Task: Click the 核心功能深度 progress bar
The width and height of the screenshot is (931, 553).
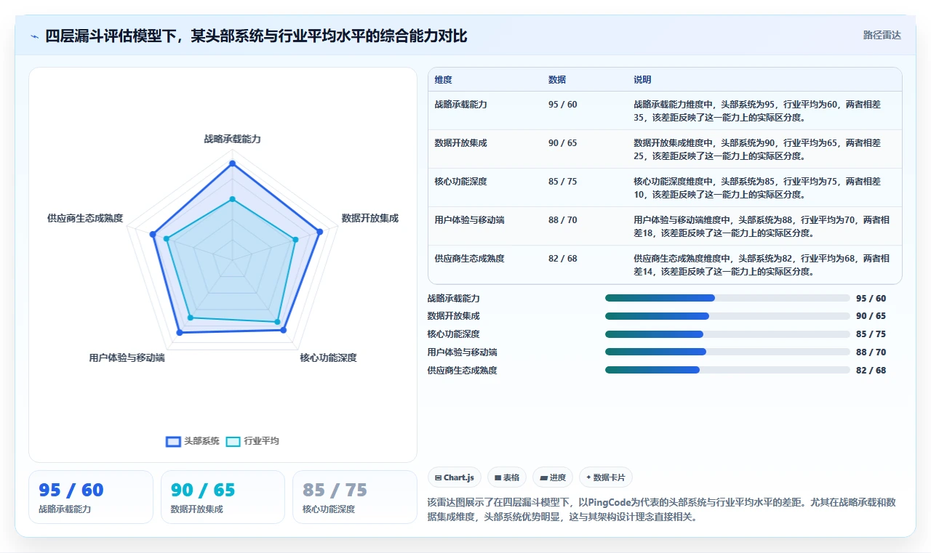Action: (x=727, y=334)
